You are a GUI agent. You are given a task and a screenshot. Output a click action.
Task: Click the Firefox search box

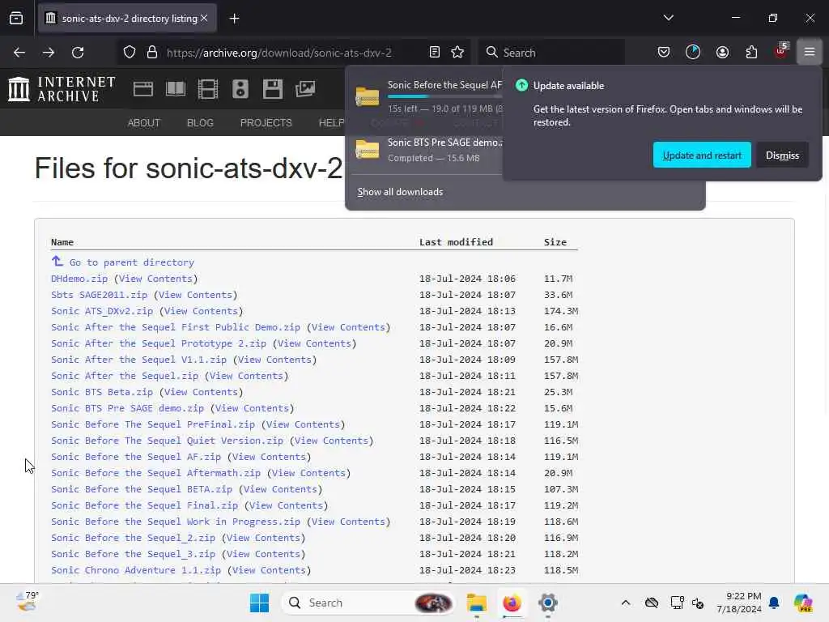pos(551,53)
